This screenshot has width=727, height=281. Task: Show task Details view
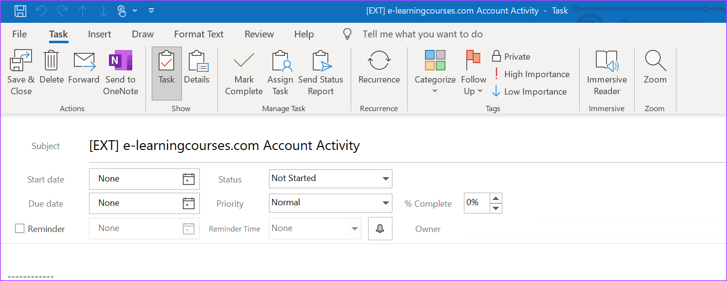(197, 67)
